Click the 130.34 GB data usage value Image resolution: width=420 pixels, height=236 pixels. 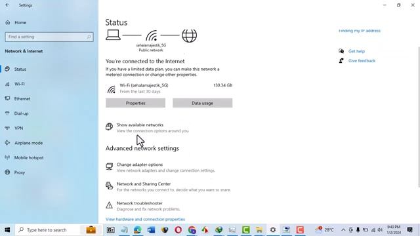(x=223, y=85)
